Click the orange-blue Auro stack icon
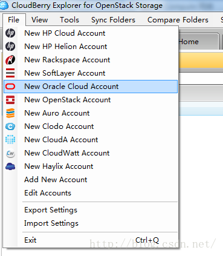The width and height of the screenshot is (223, 256). click(x=10, y=113)
